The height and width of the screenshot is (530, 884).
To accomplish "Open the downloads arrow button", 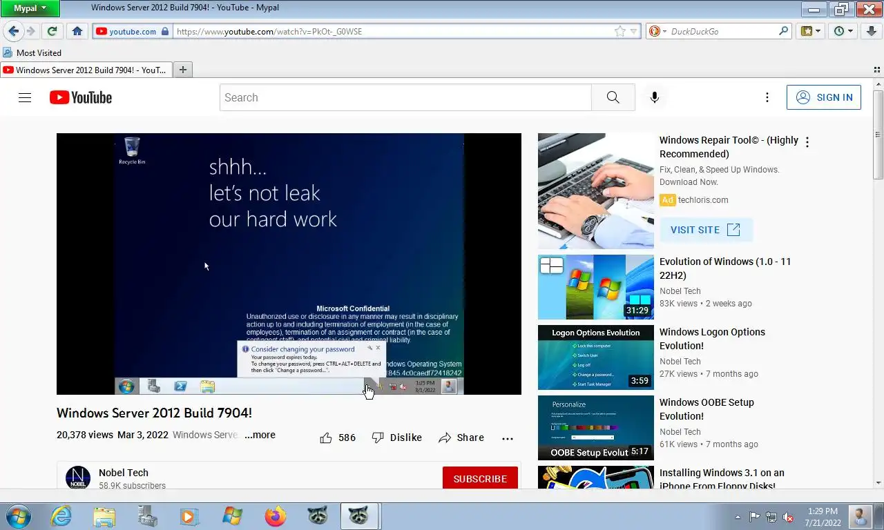I will coord(872,31).
